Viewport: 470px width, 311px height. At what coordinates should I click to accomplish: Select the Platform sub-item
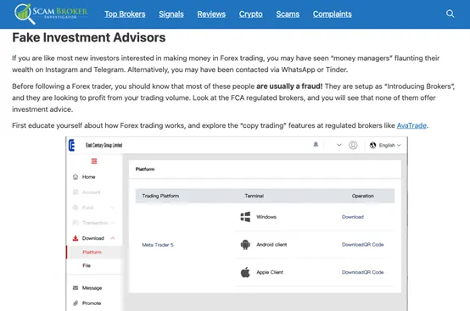tap(92, 253)
